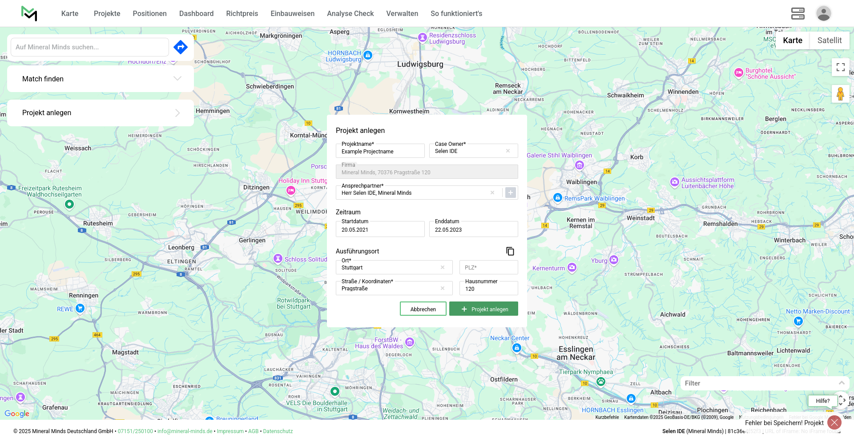Click the Mineral Minds logo
Image resolution: width=854 pixels, height=442 pixels.
29,13
